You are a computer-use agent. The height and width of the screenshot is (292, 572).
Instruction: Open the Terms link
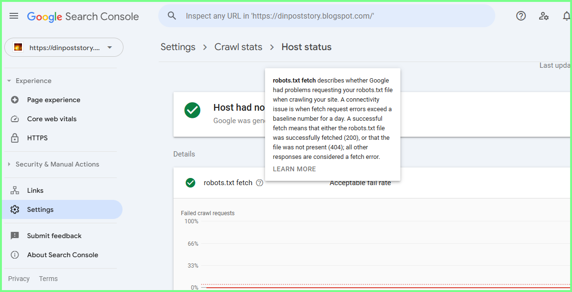point(48,279)
